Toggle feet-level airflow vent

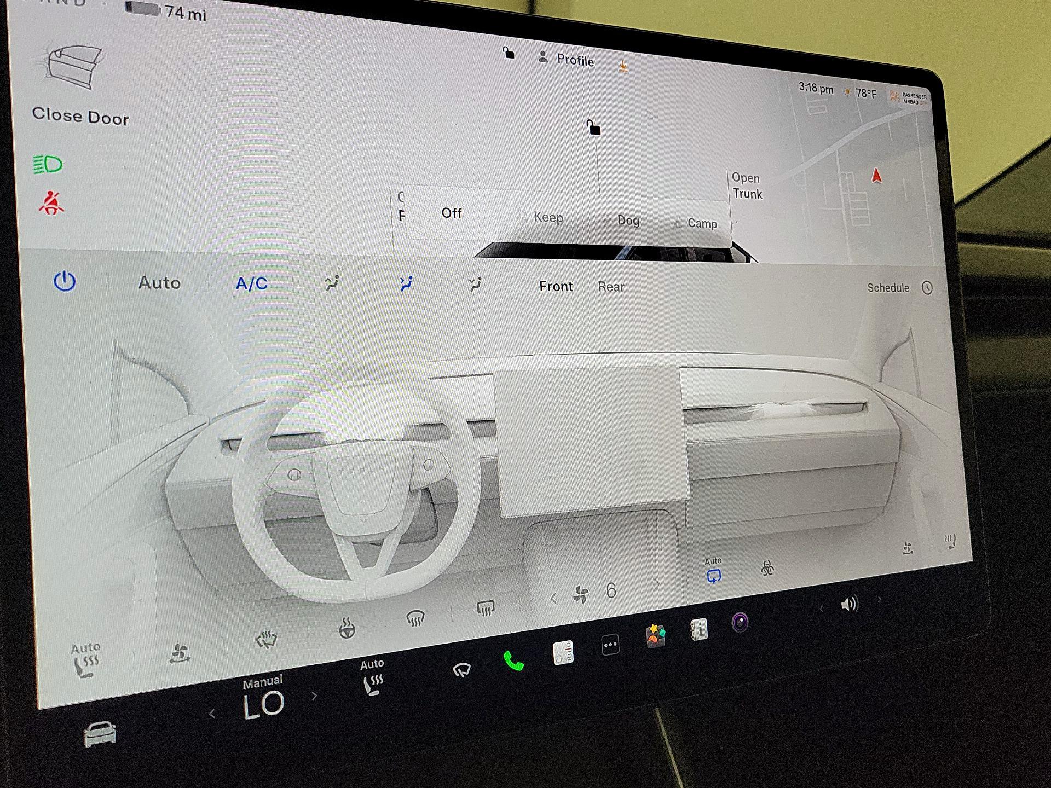point(475,284)
